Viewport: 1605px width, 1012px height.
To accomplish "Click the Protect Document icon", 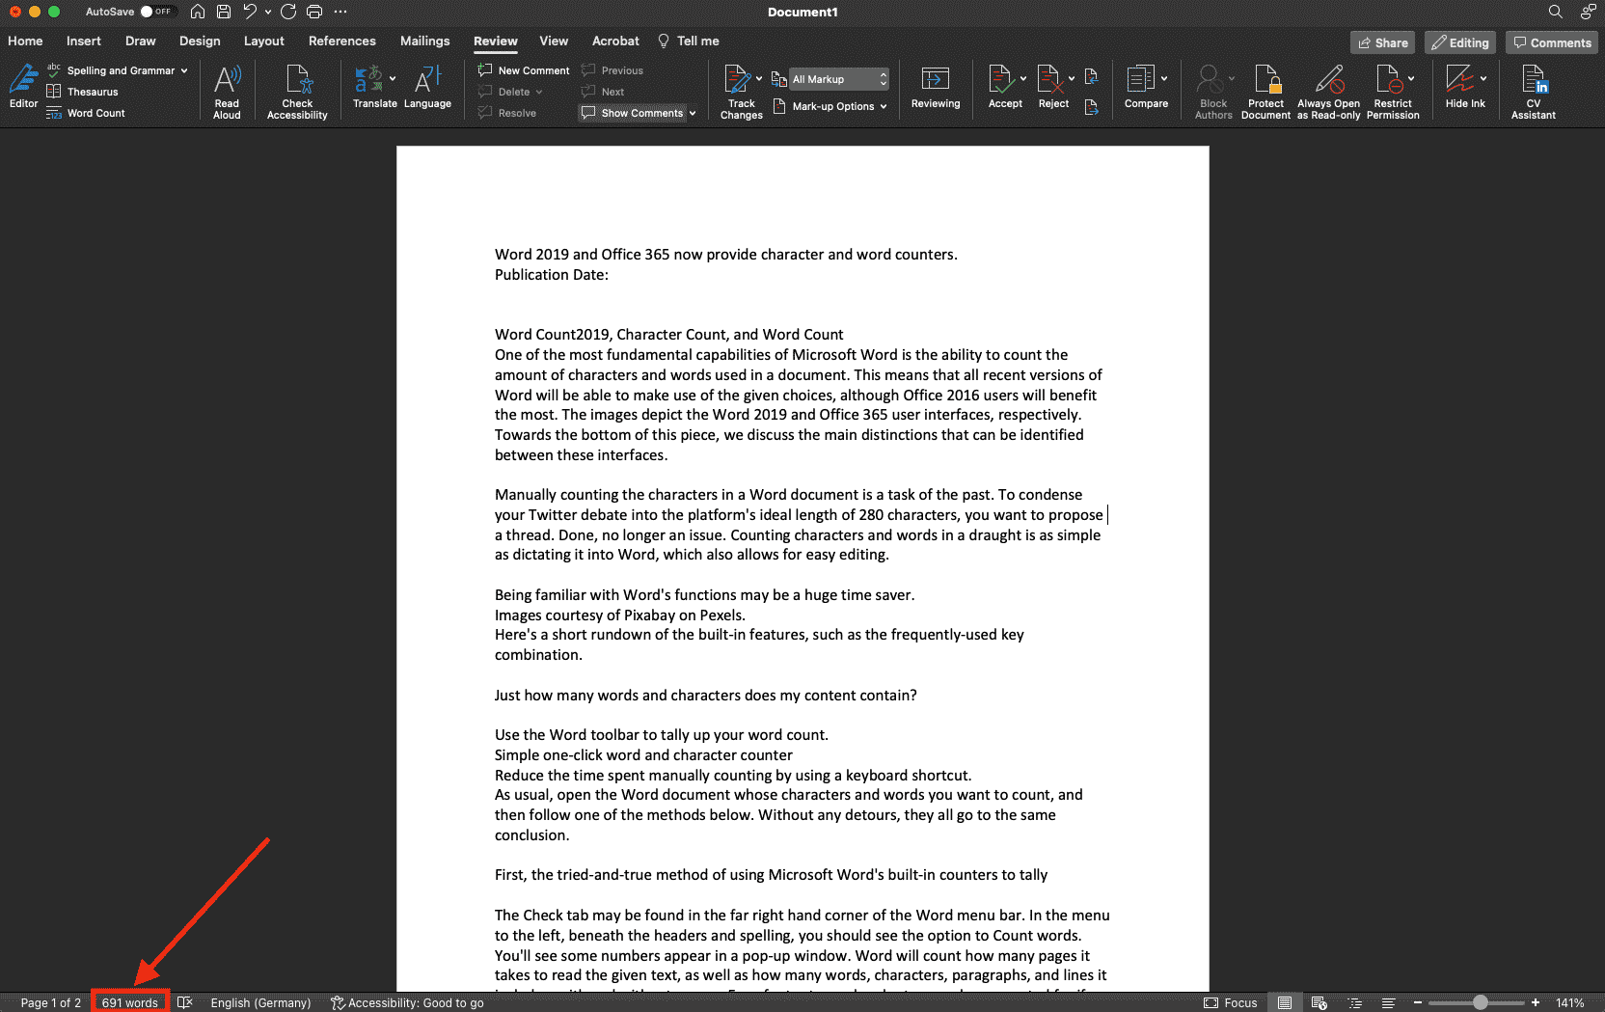I will tap(1265, 92).
